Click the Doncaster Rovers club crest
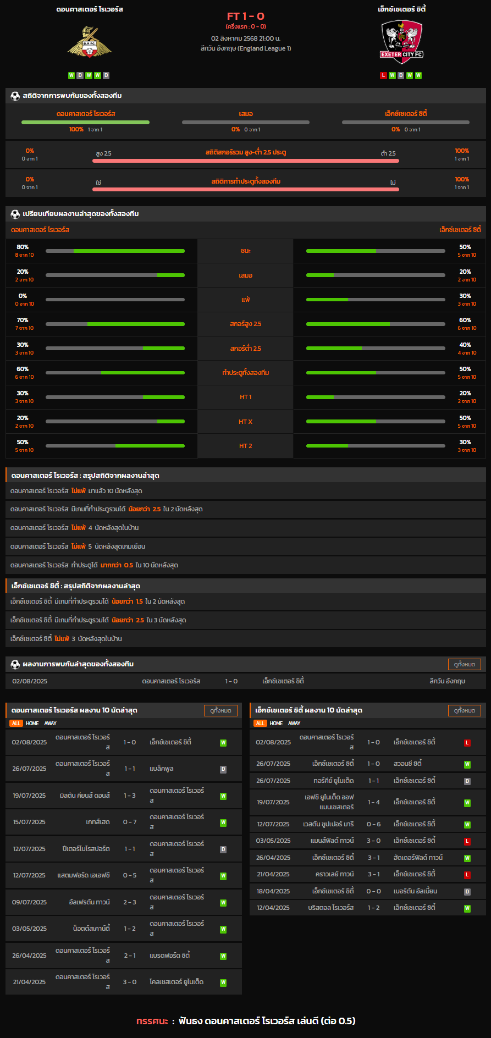Image resolution: width=491 pixels, height=1038 pixels. point(90,42)
